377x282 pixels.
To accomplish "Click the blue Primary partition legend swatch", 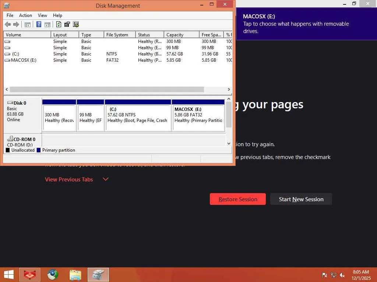I will point(38,150).
